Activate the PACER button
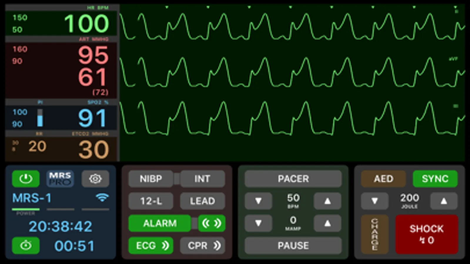Viewport: 470px width, 264px height. (293, 179)
